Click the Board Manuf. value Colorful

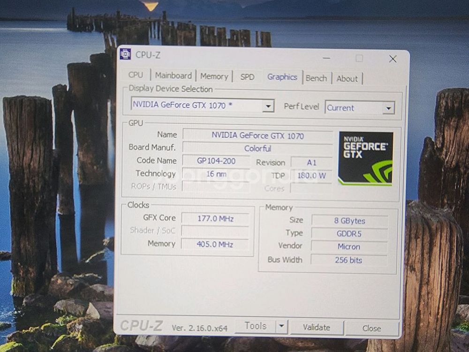click(257, 148)
